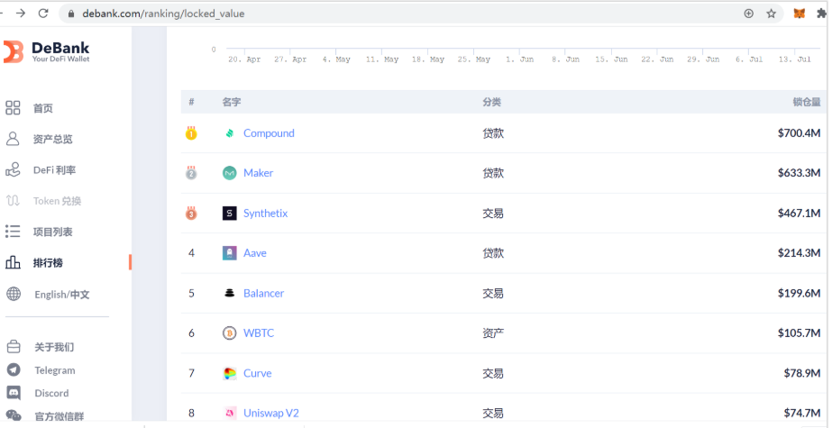Click the gold medal rank 1 badge
The width and height of the screenshot is (832, 428).
[x=191, y=133]
